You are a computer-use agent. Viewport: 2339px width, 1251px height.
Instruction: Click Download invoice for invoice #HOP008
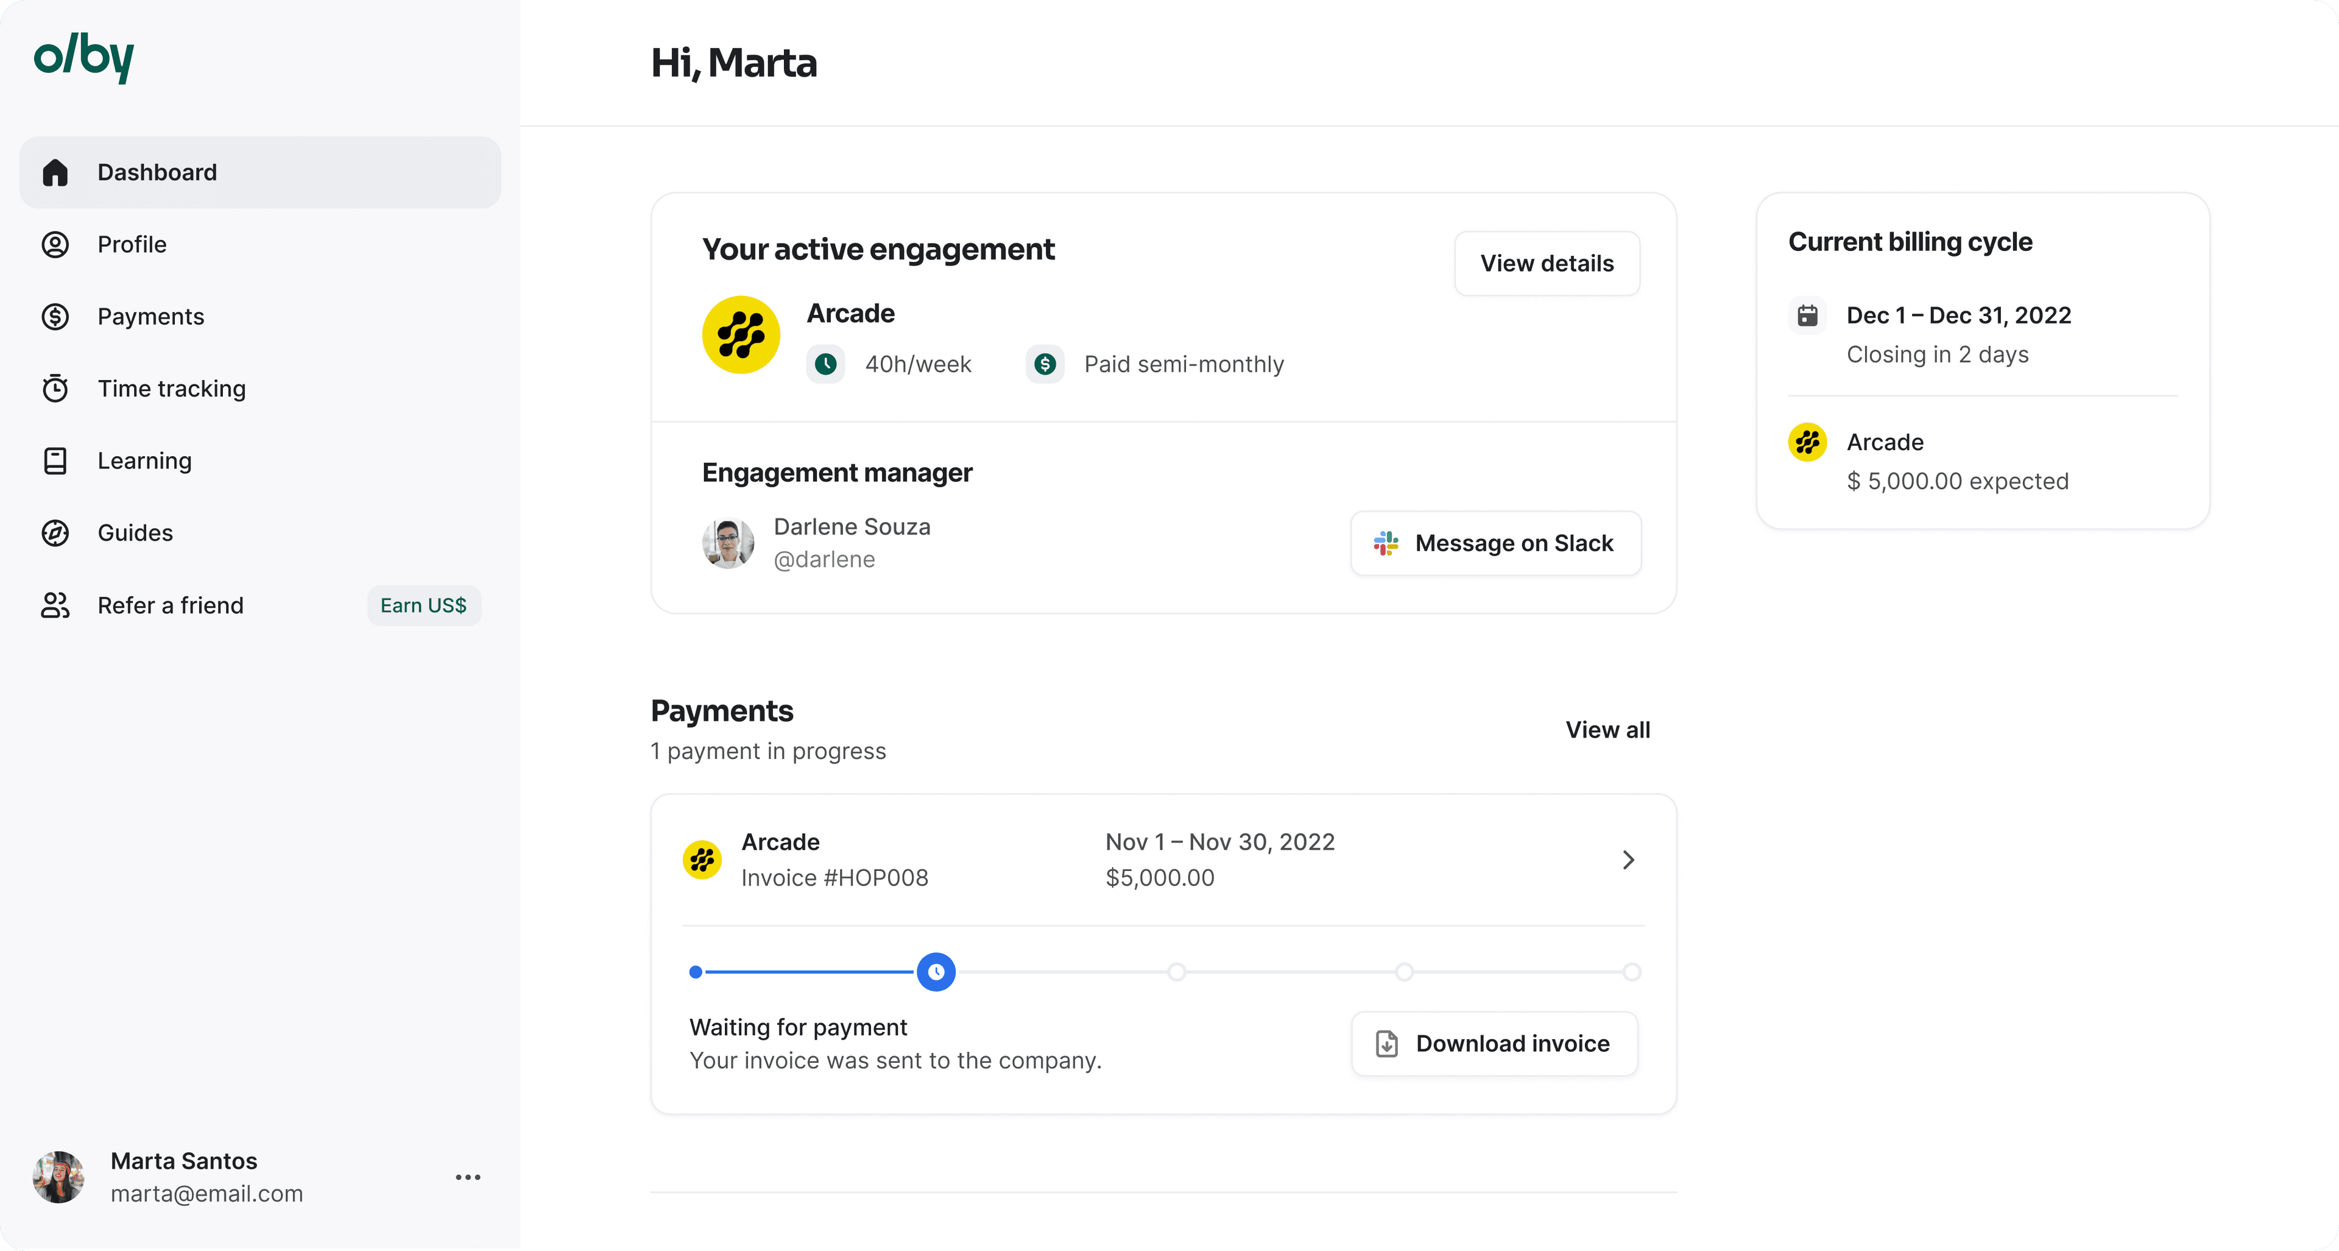click(1494, 1043)
